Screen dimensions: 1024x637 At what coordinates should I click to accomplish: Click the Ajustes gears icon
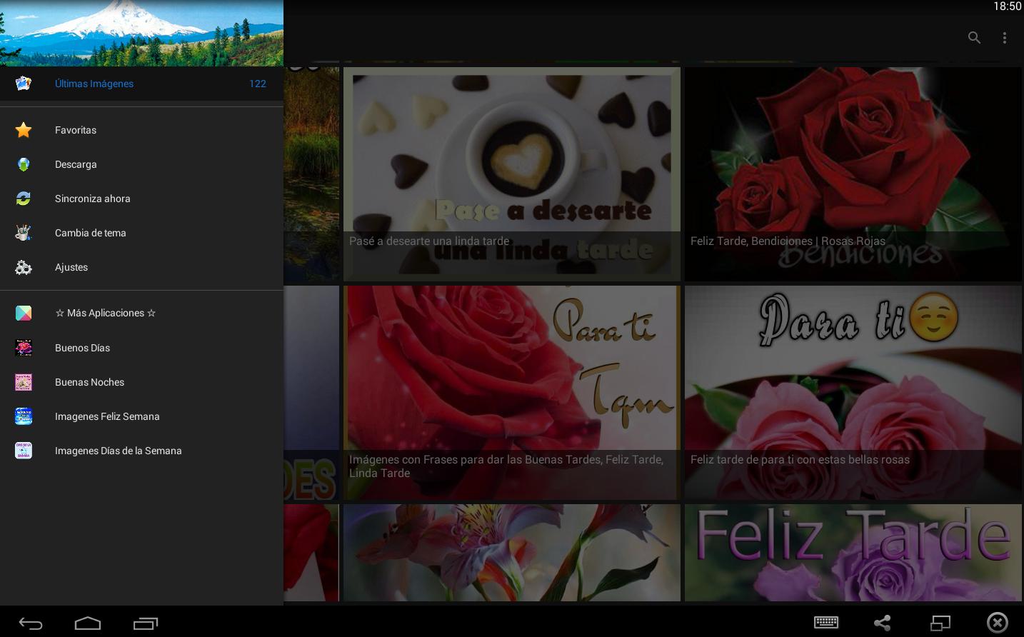24,267
